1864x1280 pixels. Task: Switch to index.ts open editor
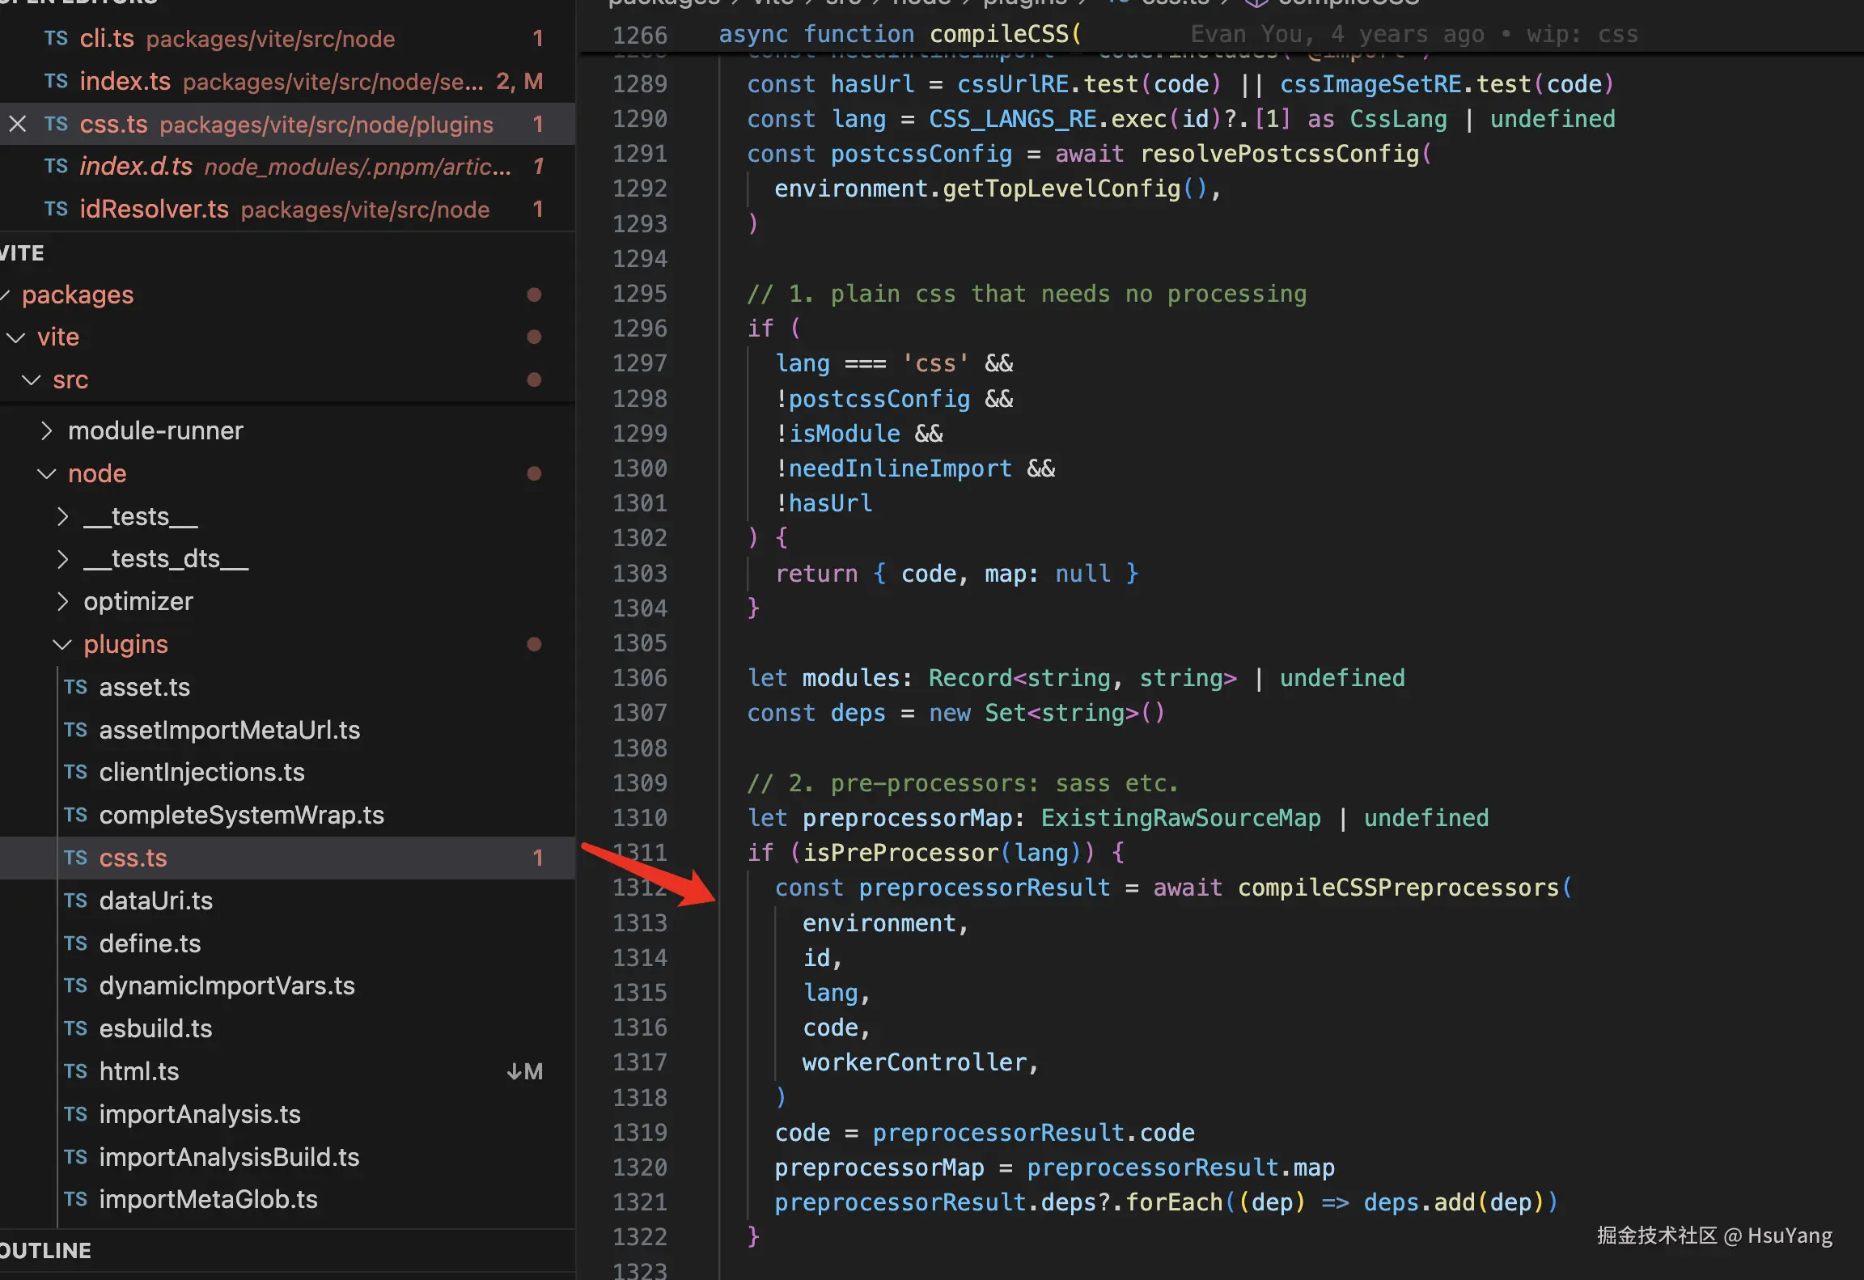pyautogui.click(x=125, y=81)
